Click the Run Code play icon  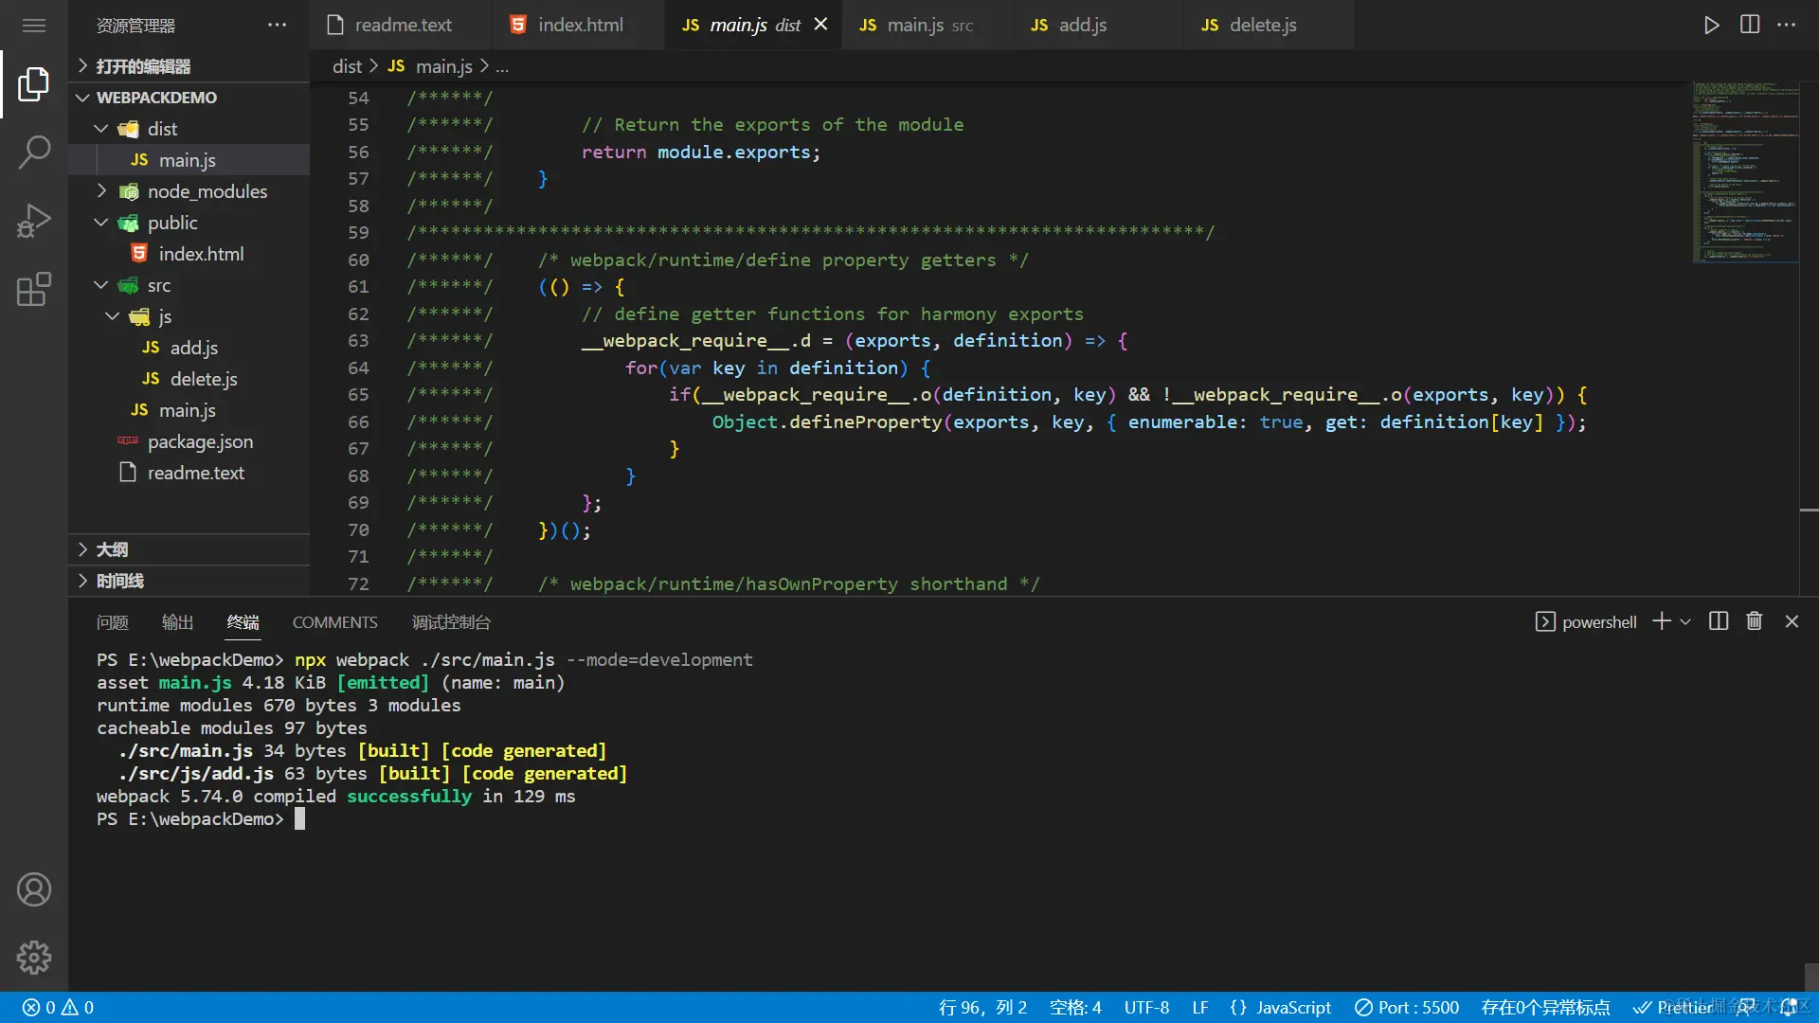[x=1711, y=26]
